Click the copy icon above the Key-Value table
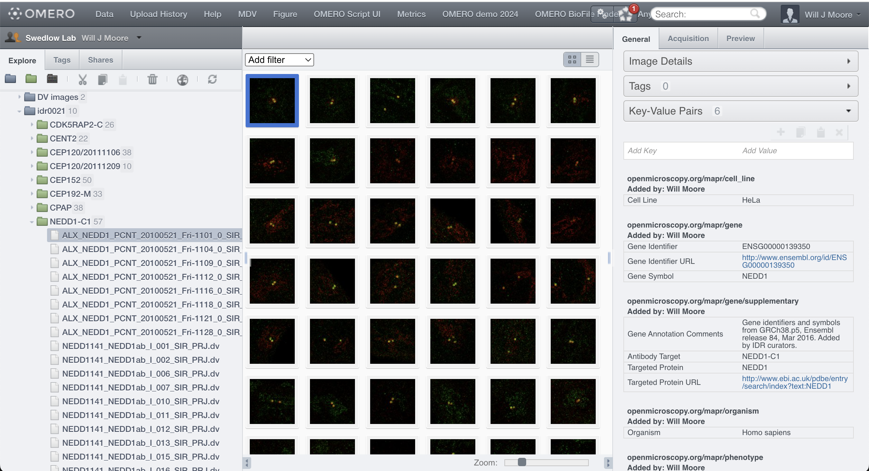 (801, 132)
